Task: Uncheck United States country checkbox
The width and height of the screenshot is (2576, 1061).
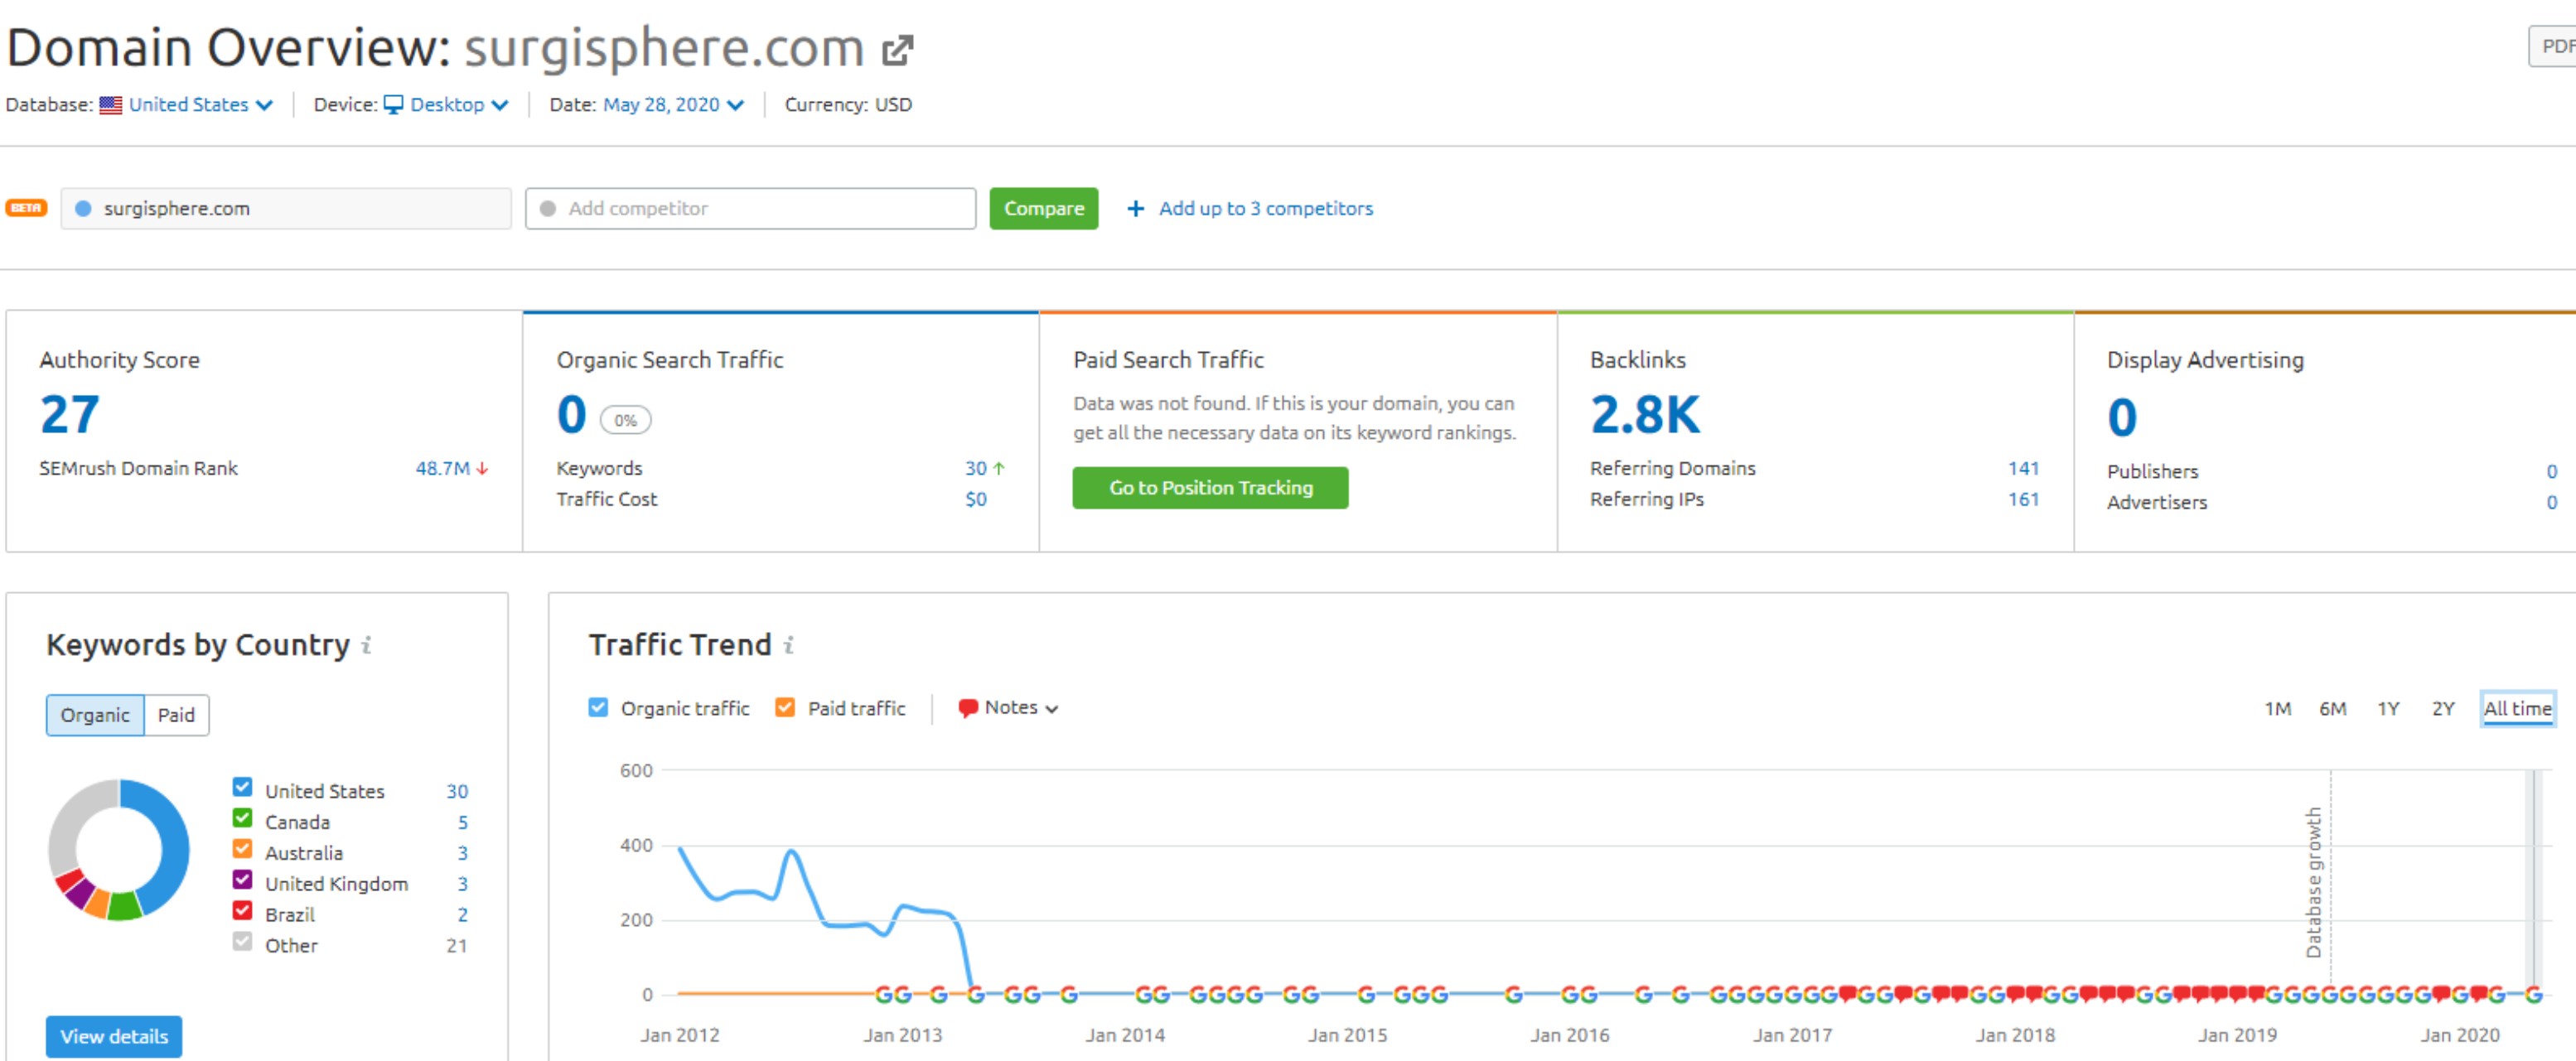Action: pos(242,788)
